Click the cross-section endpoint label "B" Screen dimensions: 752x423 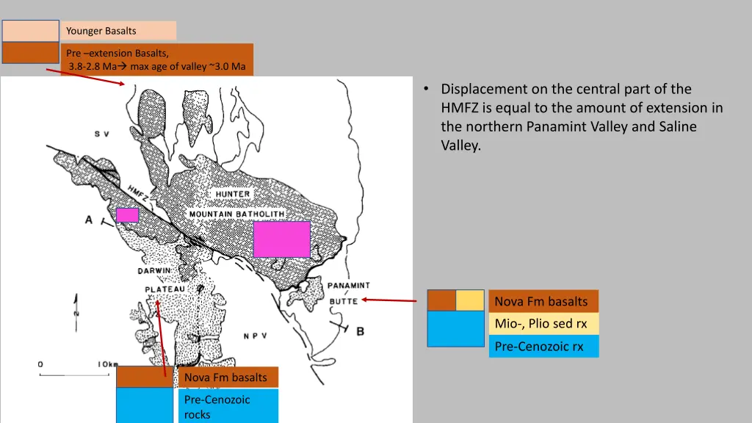point(360,331)
